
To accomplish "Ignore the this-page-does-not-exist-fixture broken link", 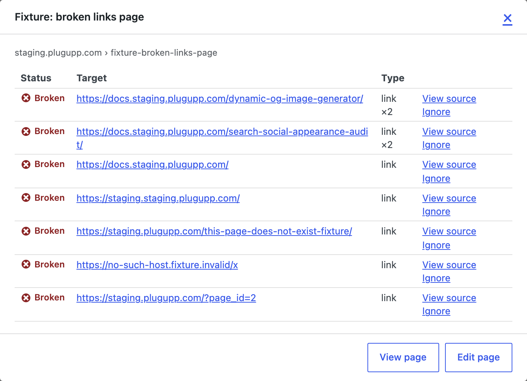I will [x=436, y=245].
